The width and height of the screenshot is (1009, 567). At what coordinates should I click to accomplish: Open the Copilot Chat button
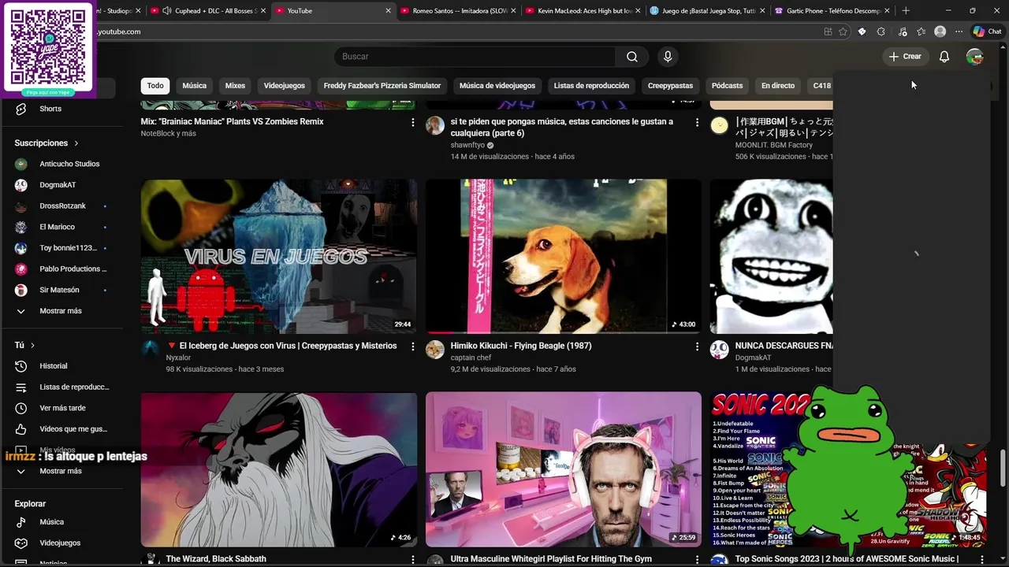point(988,31)
